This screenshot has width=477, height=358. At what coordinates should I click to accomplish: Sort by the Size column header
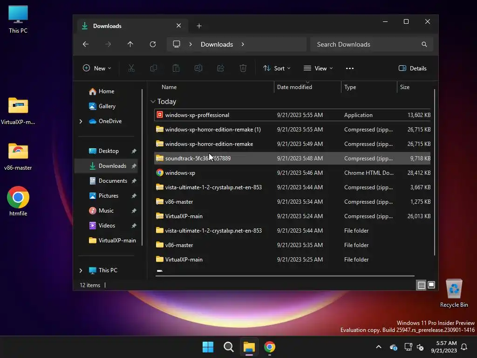(x=414, y=87)
